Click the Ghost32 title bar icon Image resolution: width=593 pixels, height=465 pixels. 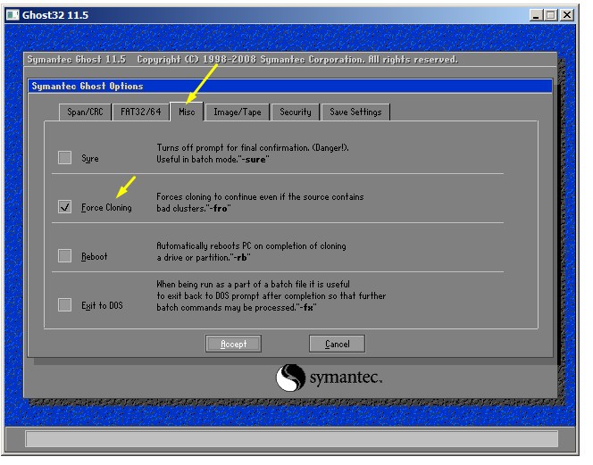pos(13,15)
